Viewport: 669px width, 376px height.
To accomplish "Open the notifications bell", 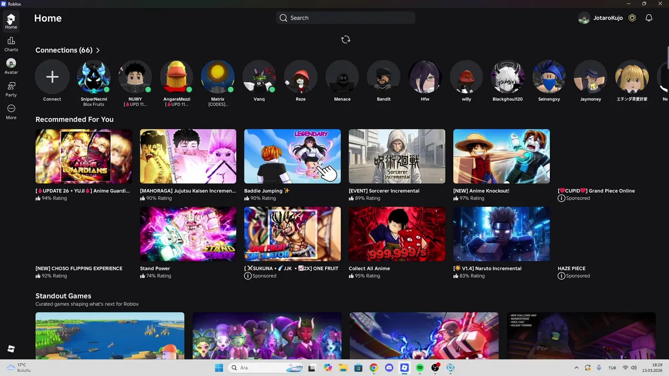I will tap(649, 18).
